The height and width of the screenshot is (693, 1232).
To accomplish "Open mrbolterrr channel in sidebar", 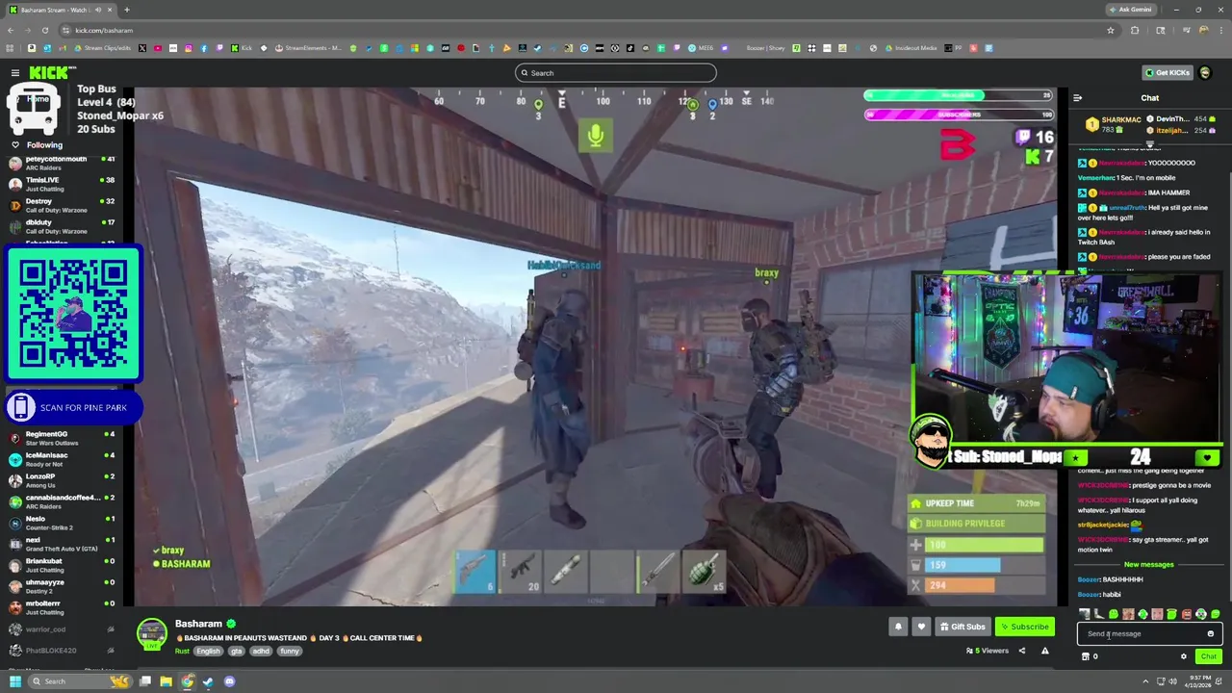I will tap(62, 607).
